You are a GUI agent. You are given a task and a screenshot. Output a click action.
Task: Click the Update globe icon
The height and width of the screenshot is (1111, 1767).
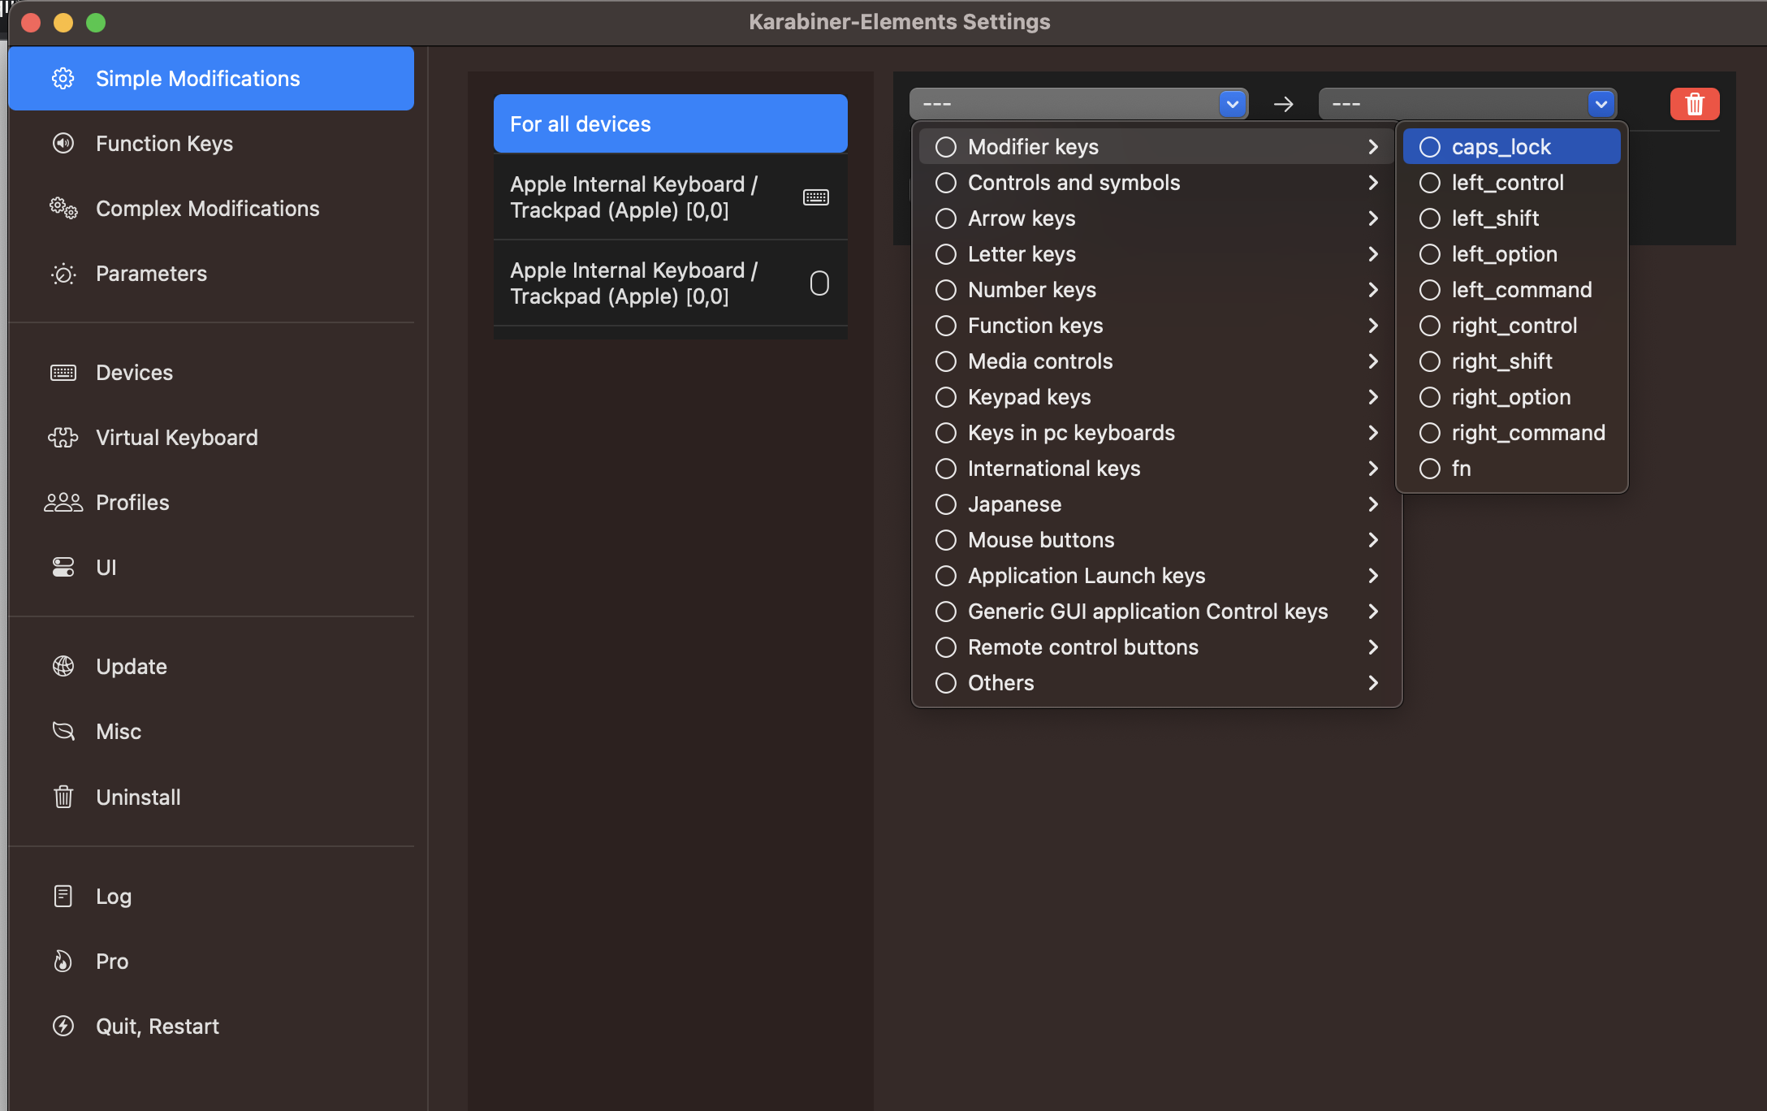pos(63,667)
